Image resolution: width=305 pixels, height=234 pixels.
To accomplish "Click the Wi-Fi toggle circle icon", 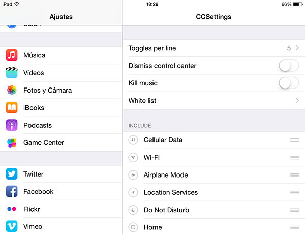I will pos(133,158).
